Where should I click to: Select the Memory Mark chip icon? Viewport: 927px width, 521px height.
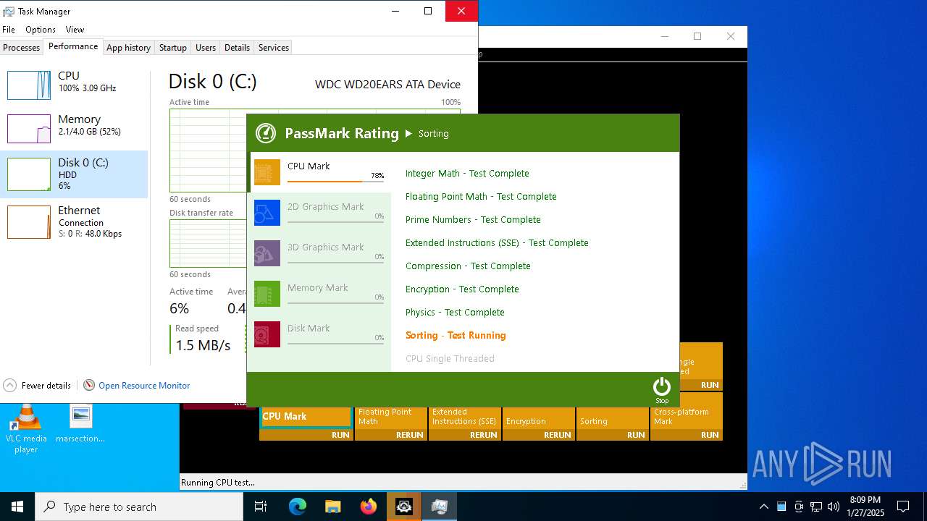(x=267, y=294)
